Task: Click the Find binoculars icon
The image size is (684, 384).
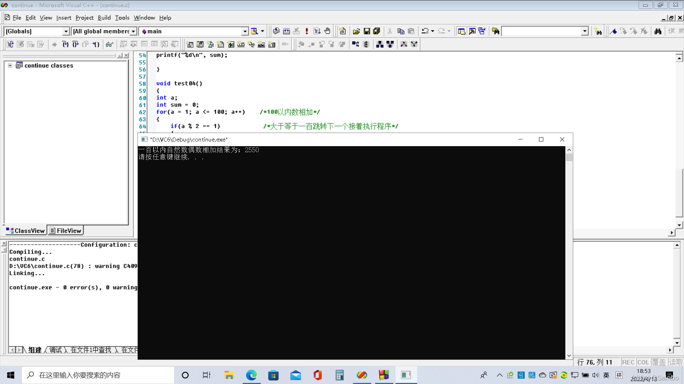Action: click(x=658, y=31)
